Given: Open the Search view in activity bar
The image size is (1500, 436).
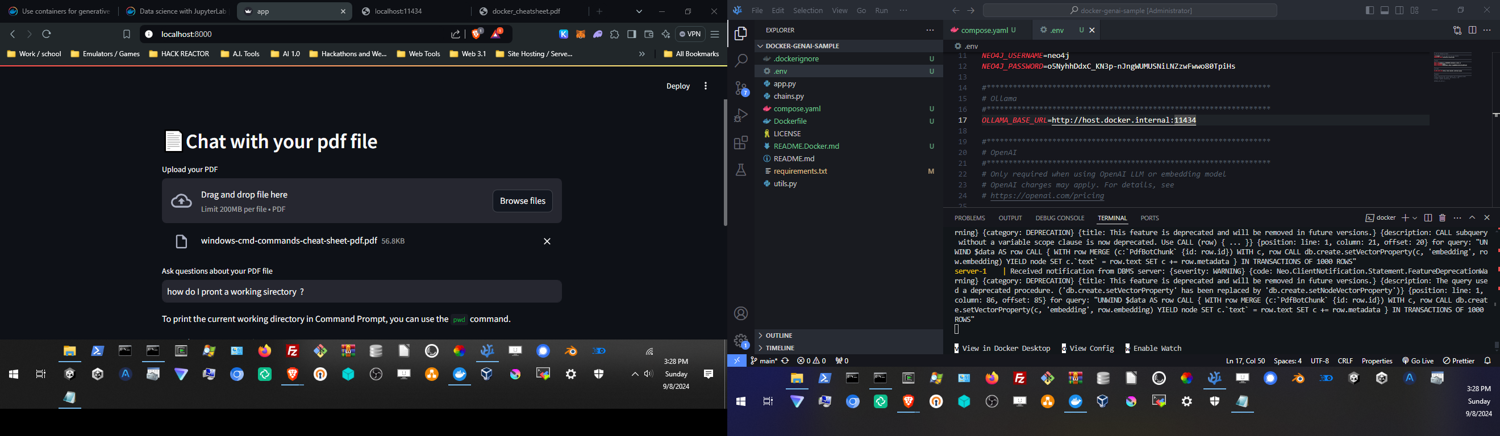Looking at the screenshot, I should 741,61.
